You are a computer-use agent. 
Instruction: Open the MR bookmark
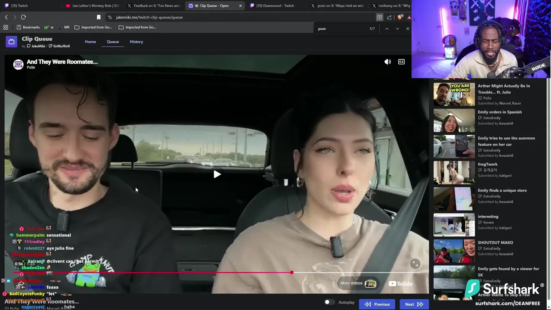64,27
